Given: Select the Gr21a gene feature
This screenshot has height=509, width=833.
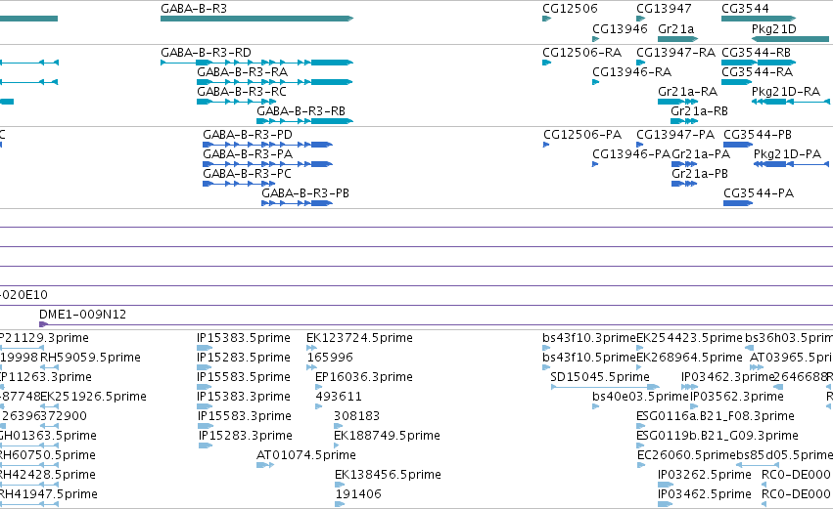Looking at the screenshot, I should 678,39.
